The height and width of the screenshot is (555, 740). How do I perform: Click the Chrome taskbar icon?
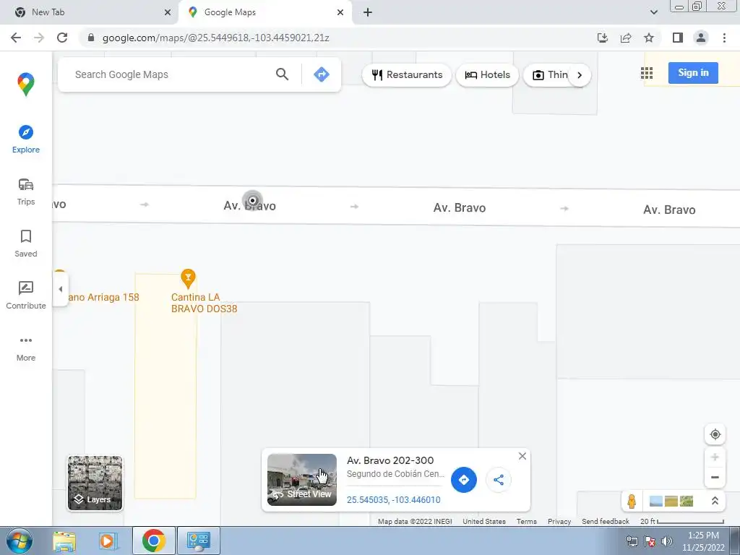[x=153, y=541]
